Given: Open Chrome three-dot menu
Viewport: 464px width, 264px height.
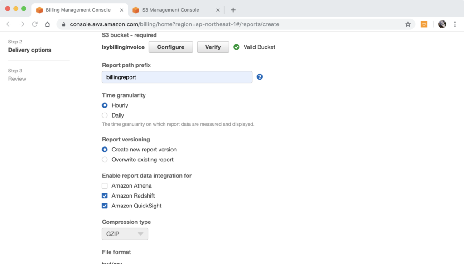Looking at the screenshot, I should (455, 24).
